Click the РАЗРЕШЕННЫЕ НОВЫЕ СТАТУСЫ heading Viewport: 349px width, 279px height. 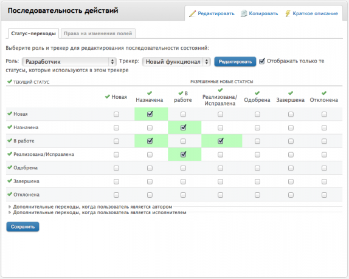click(x=221, y=82)
